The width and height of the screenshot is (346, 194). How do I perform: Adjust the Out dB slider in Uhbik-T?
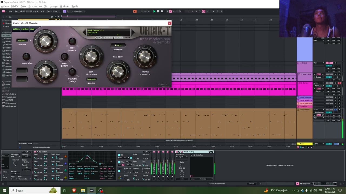[x=113, y=37]
